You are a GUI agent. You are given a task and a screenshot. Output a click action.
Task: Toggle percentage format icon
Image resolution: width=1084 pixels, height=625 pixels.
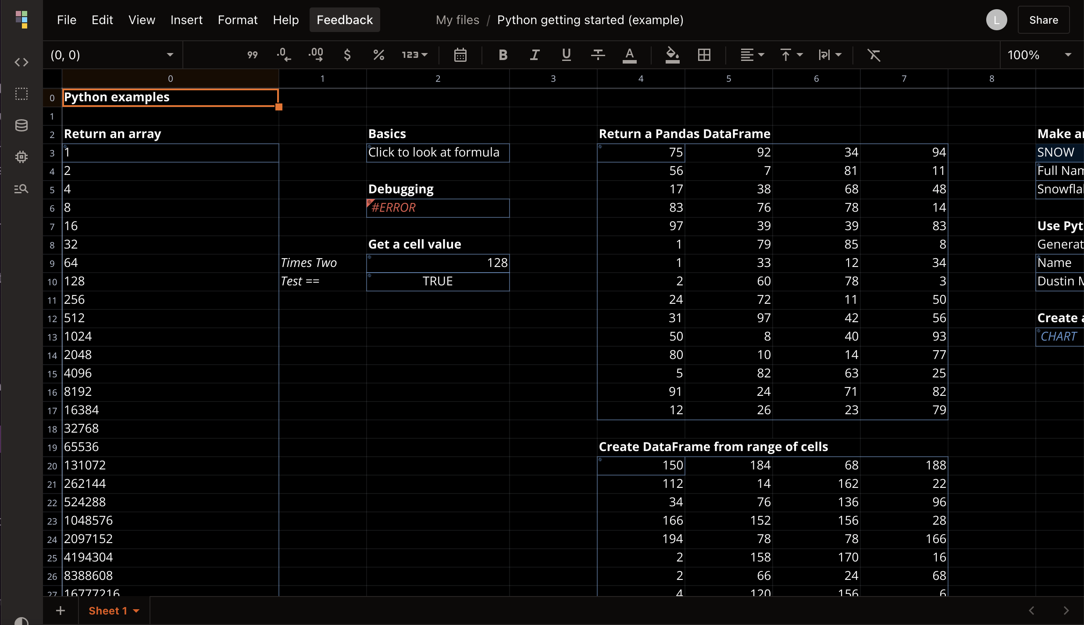click(378, 55)
